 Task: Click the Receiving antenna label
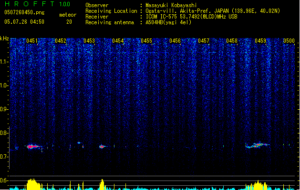[x=110, y=22]
